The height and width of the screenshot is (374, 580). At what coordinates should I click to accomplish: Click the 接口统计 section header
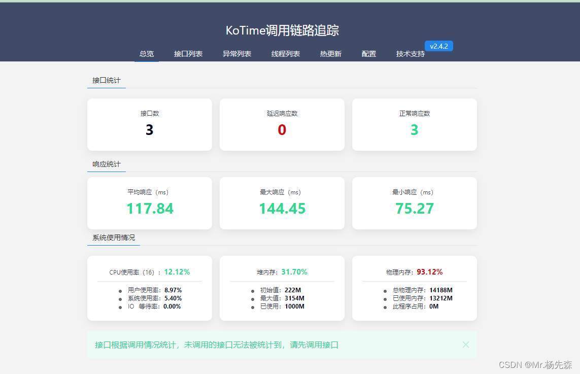(107, 80)
